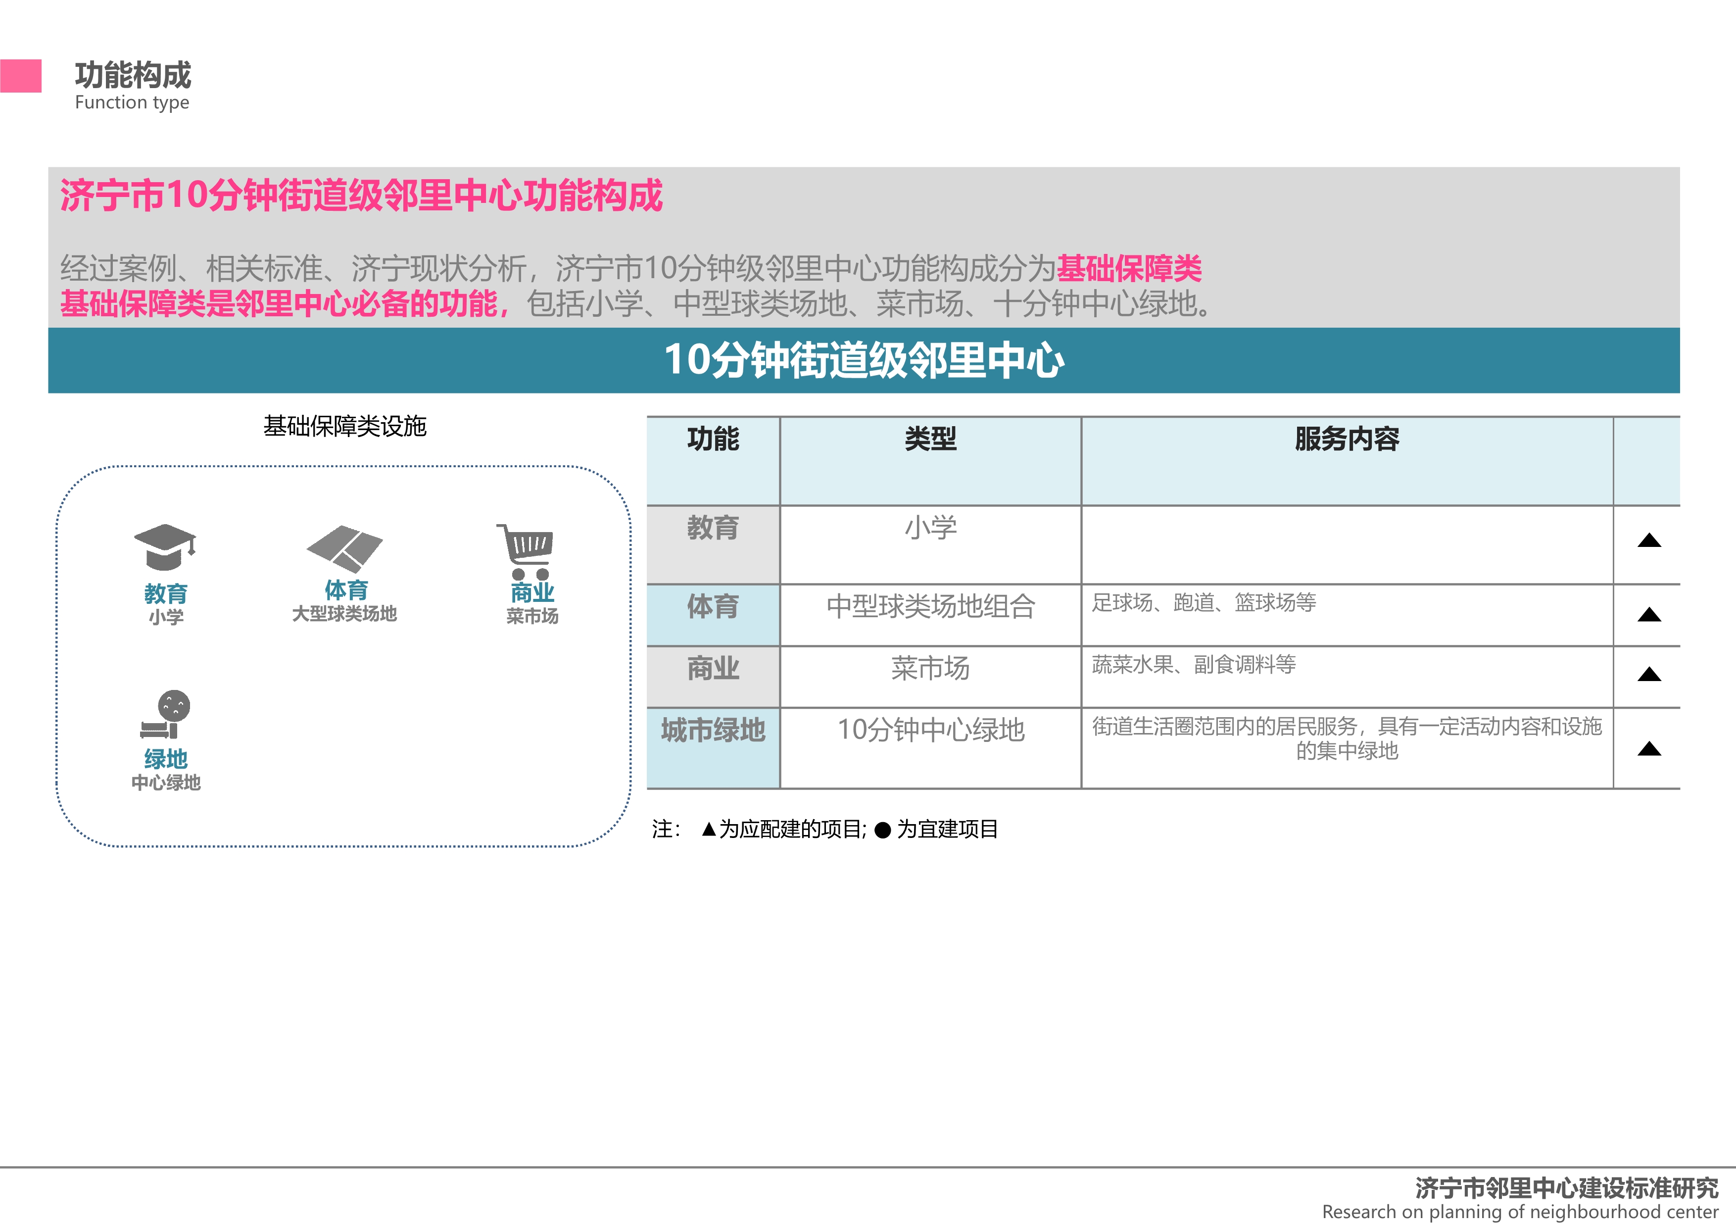Click the 大型球类场地 label
This screenshot has height=1227, width=1736.
[x=345, y=614]
